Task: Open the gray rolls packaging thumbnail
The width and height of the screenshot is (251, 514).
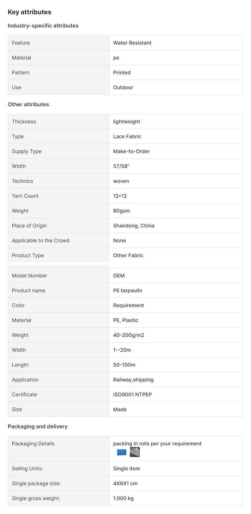Action: click(135, 452)
